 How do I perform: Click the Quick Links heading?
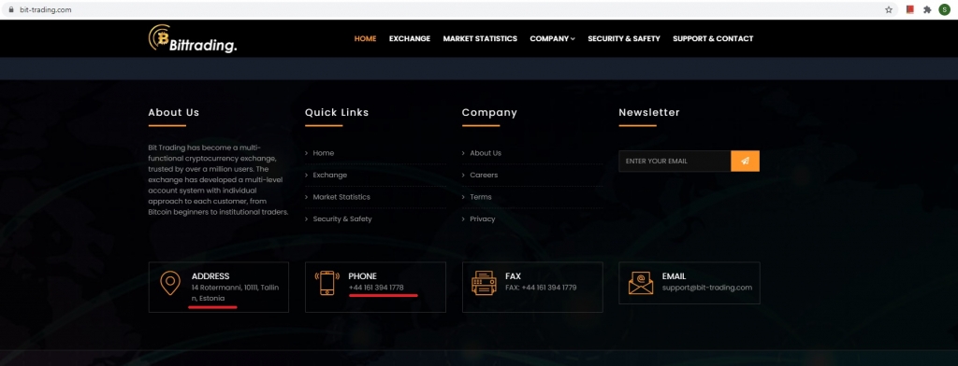pos(337,112)
